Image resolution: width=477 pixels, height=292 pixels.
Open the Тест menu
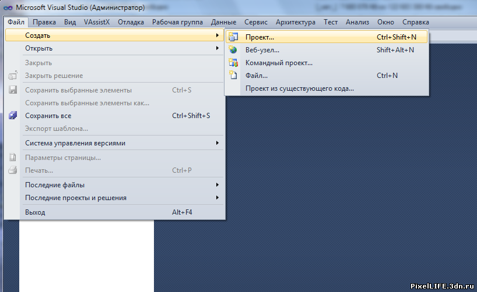pos(331,22)
